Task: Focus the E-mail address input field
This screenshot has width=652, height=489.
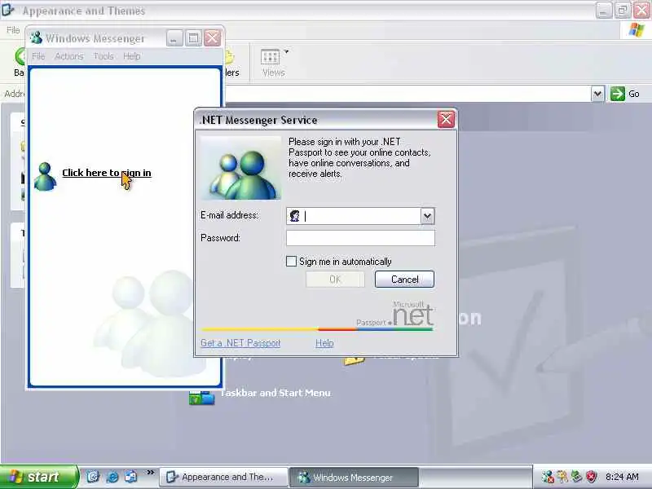Action: point(360,216)
